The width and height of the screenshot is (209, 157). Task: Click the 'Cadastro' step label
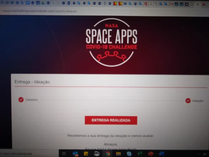pyautogui.click(x=32, y=100)
